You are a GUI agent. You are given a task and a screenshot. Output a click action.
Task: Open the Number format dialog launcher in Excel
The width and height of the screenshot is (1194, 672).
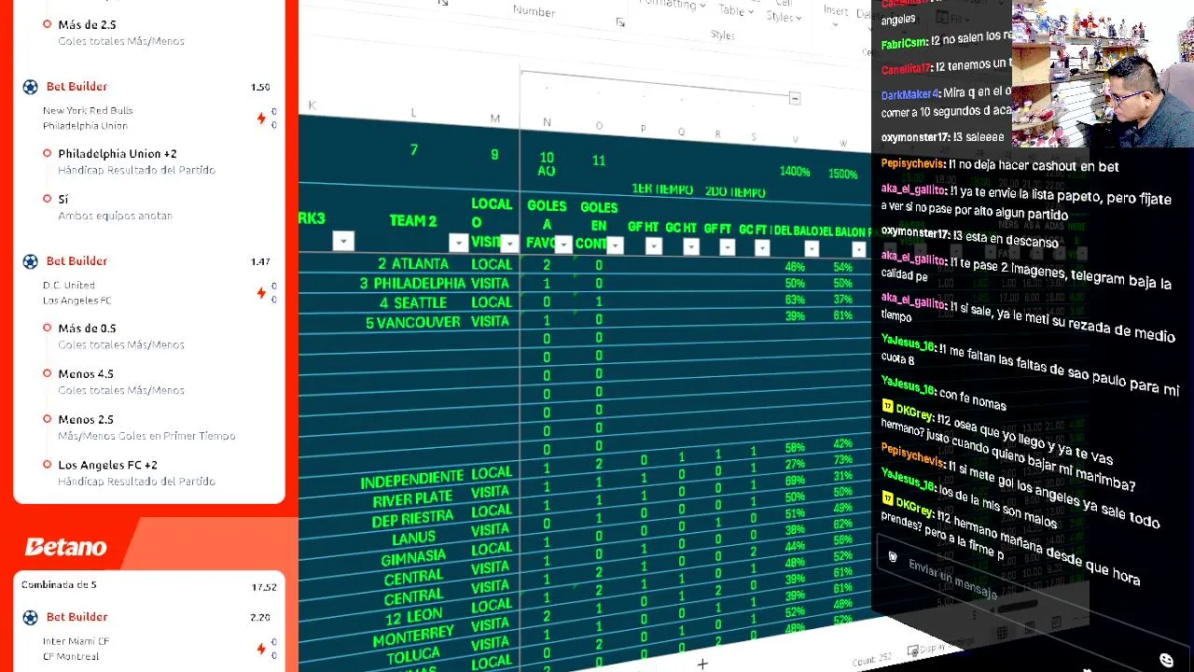click(x=620, y=22)
